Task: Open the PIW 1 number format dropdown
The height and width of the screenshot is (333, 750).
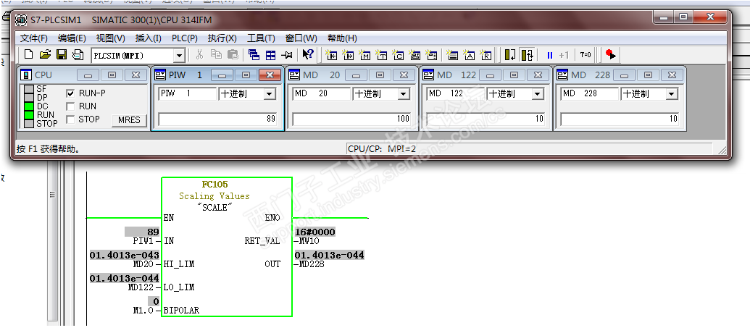Action: 270,93
